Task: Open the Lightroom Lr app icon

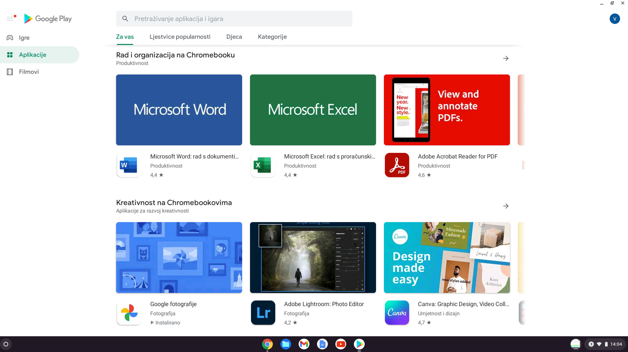Action: tap(263, 313)
